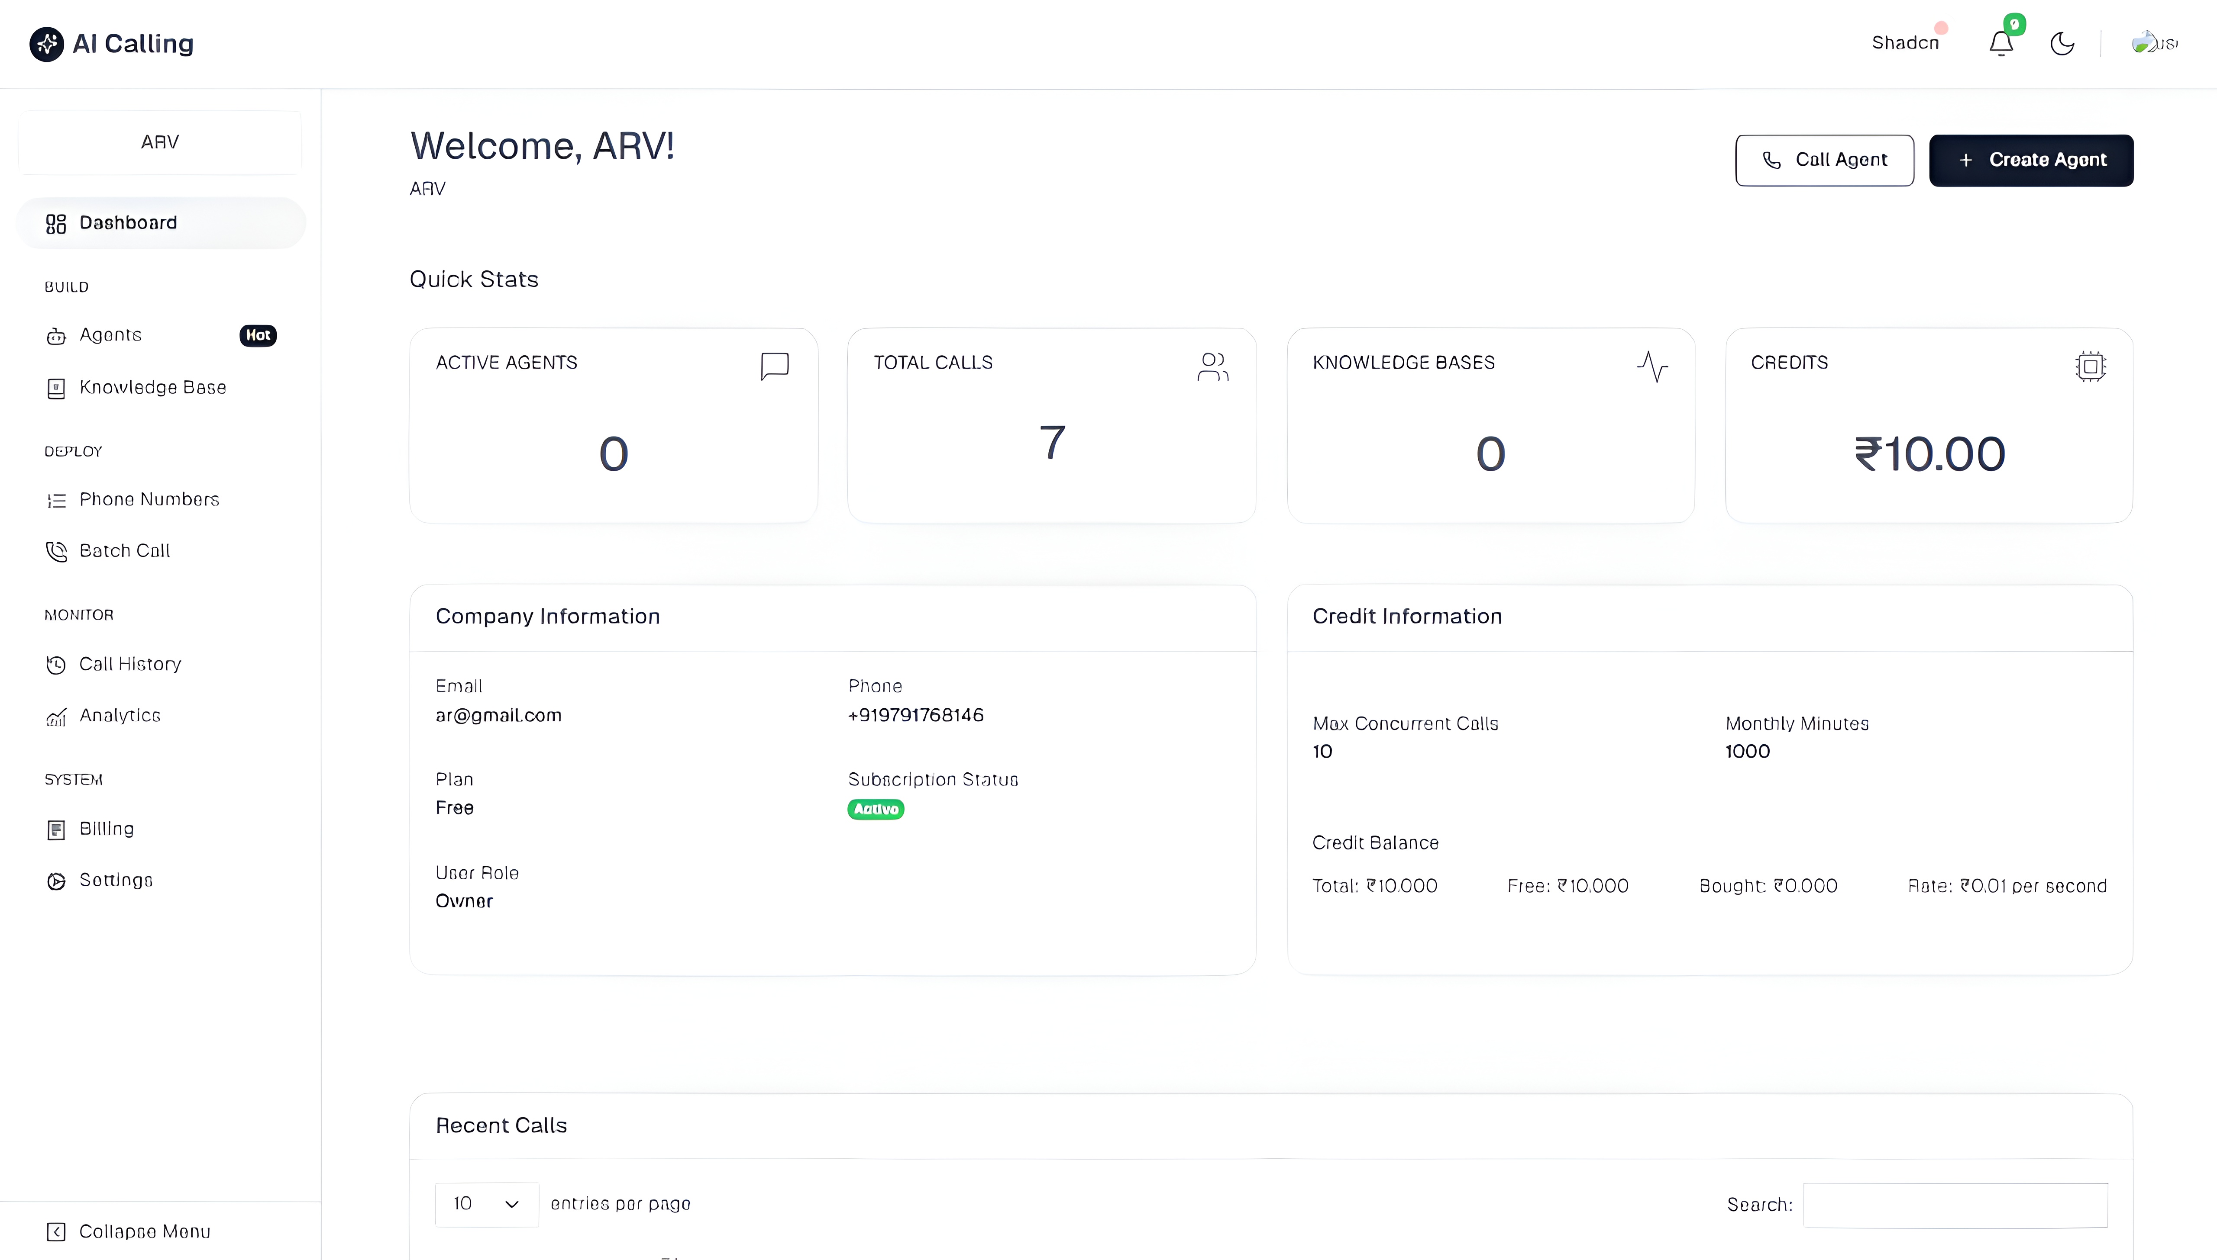Click users icon on Total Calls card
The height and width of the screenshot is (1260, 2217).
coord(1212,366)
